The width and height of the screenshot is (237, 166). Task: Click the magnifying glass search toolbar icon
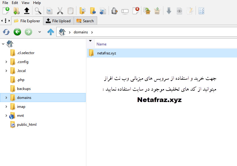click(x=38, y=11)
